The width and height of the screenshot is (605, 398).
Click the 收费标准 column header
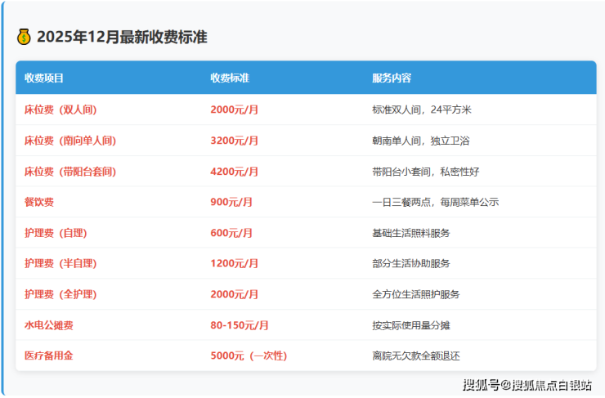point(230,78)
